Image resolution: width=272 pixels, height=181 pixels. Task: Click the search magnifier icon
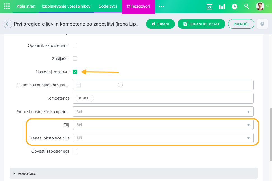247,6
